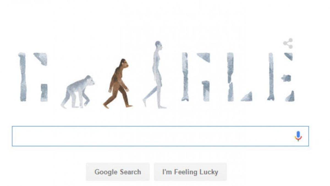This screenshot has height=186, width=330.
Task: Click top triangular fragment of stone E
Action: 289,56
